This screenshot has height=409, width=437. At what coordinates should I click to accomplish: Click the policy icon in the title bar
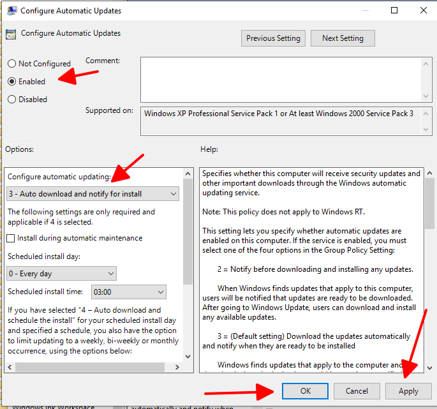tap(10, 11)
